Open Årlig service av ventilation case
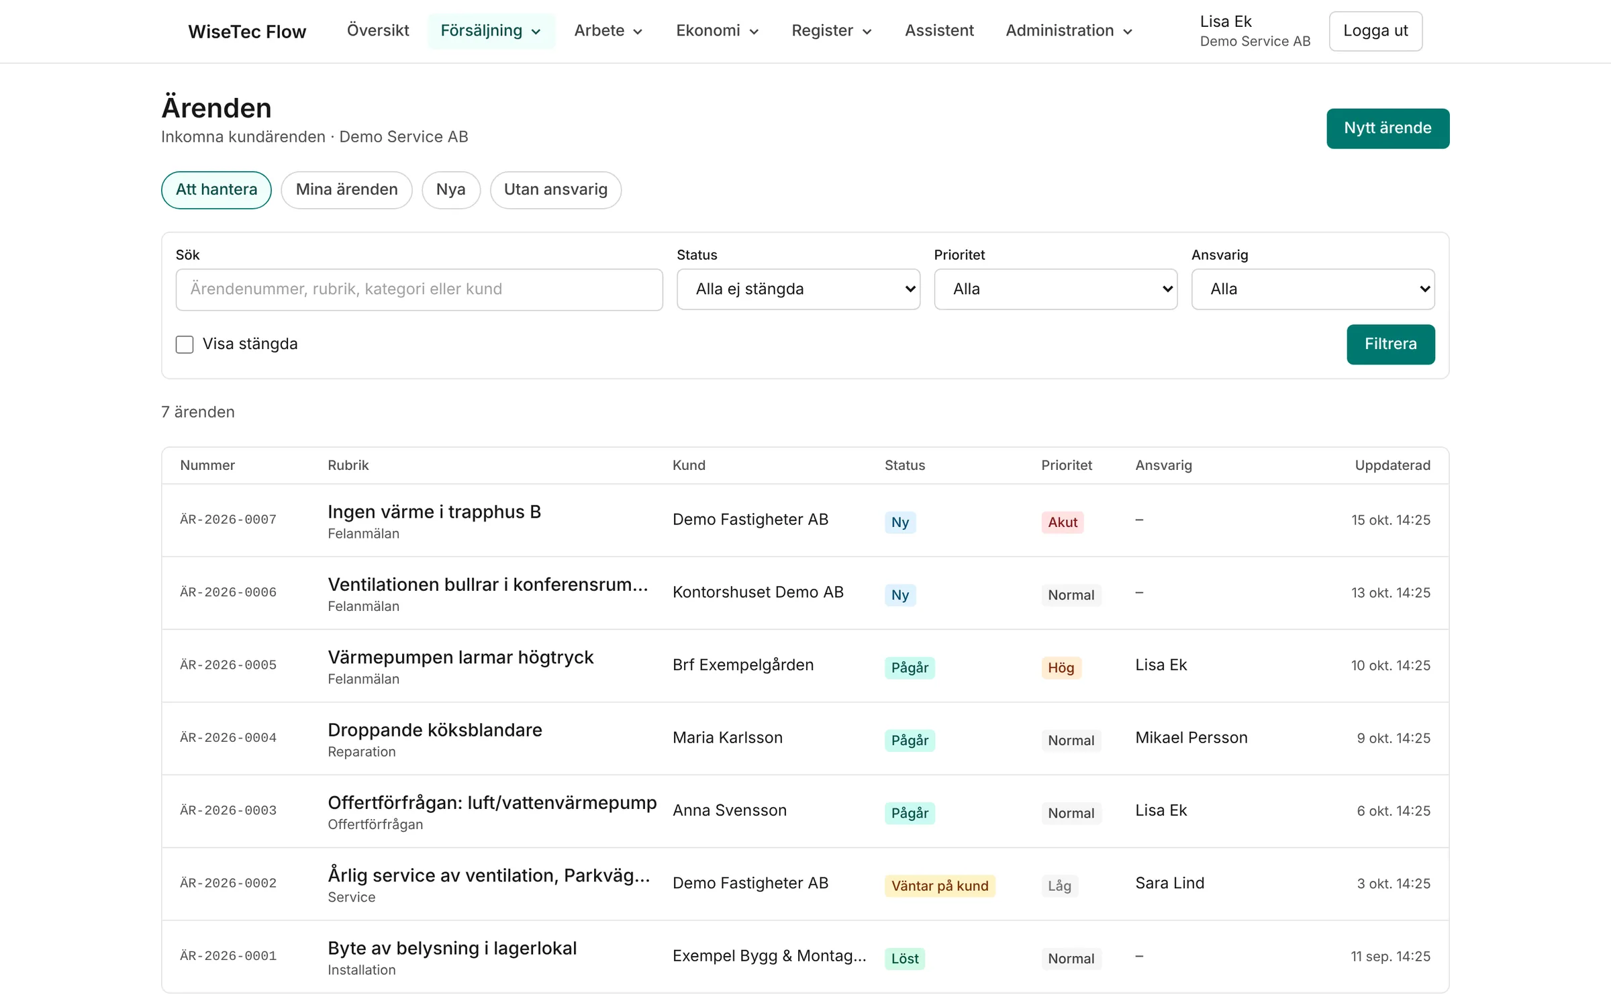 click(489, 875)
